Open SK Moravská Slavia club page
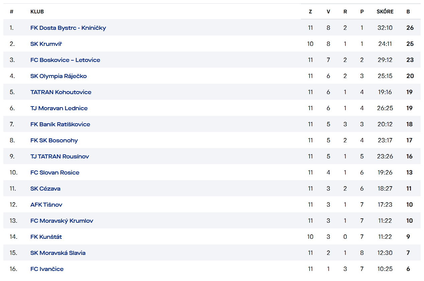 pos(58,253)
